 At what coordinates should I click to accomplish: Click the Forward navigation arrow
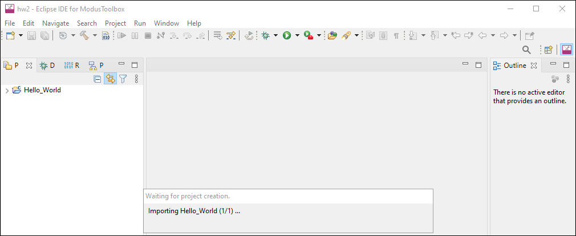coord(504,35)
